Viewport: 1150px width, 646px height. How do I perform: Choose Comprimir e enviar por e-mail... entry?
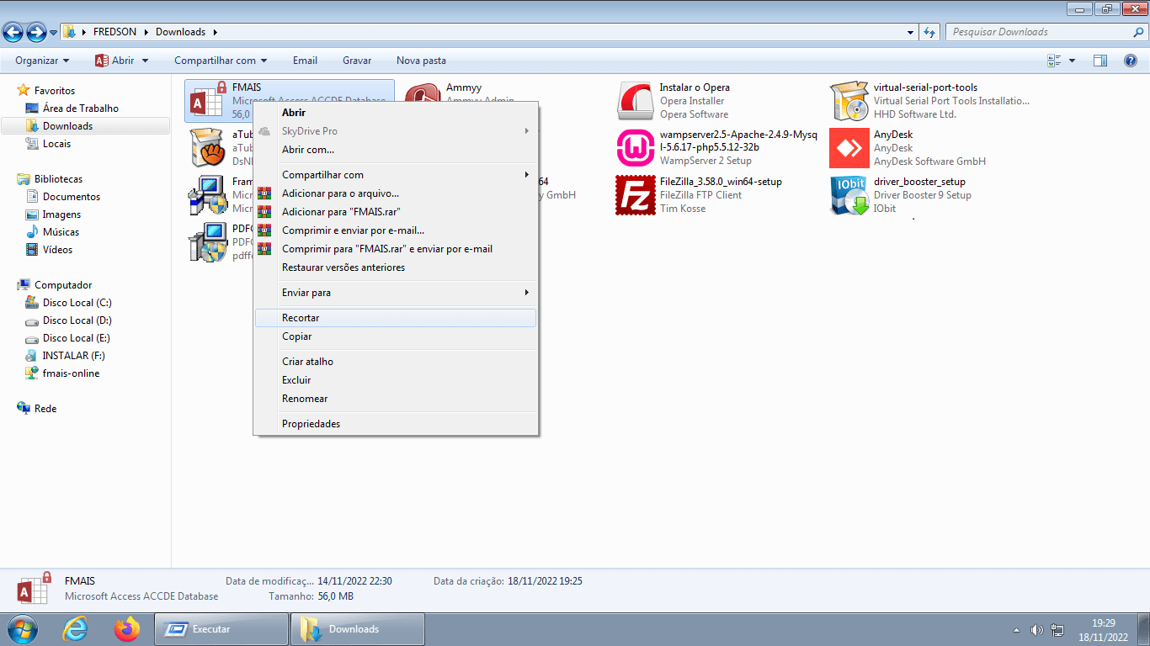396,230
